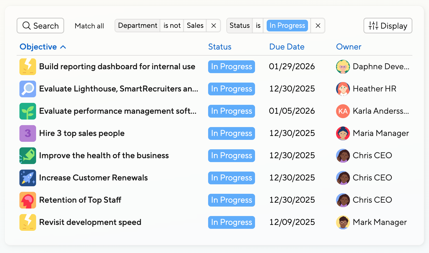
Task: Open the Display settings button
Action: (388, 26)
